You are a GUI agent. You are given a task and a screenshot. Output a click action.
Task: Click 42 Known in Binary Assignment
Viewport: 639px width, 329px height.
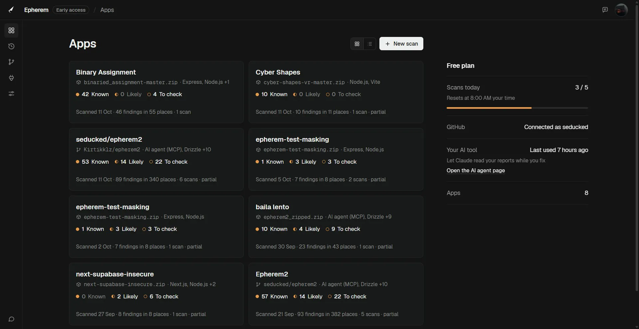click(x=93, y=94)
